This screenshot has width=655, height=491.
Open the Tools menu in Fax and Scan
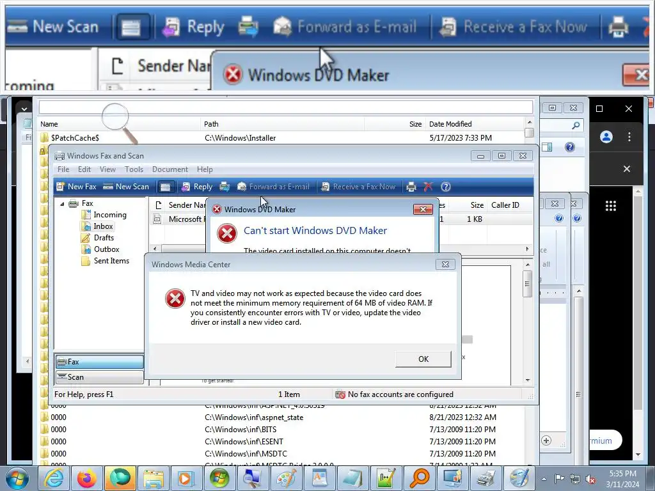click(134, 169)
